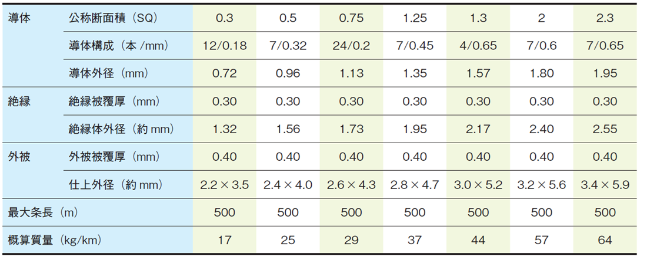Select the 4/0.65 conductor composition cell
Screen dimensions: 647x260
[478, 45]
